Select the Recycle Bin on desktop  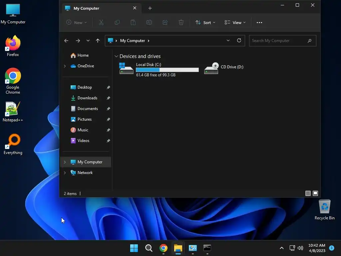[324, 210]
